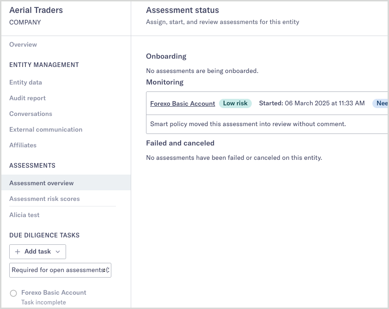This screenshot has width=389, height=309.
Task: Click the Add task button
Action: 37,252
